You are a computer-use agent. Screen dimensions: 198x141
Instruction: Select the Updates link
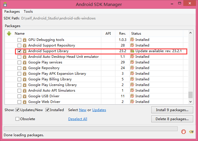[99, 110]
